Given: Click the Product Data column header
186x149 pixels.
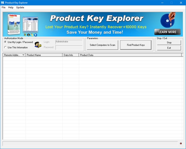Looking at the screenshot, I should pos(130,55).
